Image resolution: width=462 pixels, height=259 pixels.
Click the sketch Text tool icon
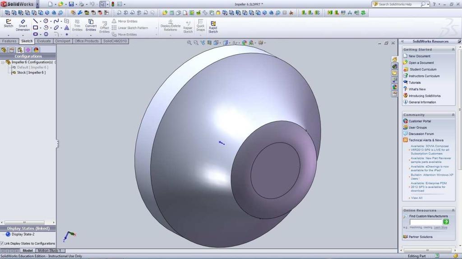click(67, 27)
